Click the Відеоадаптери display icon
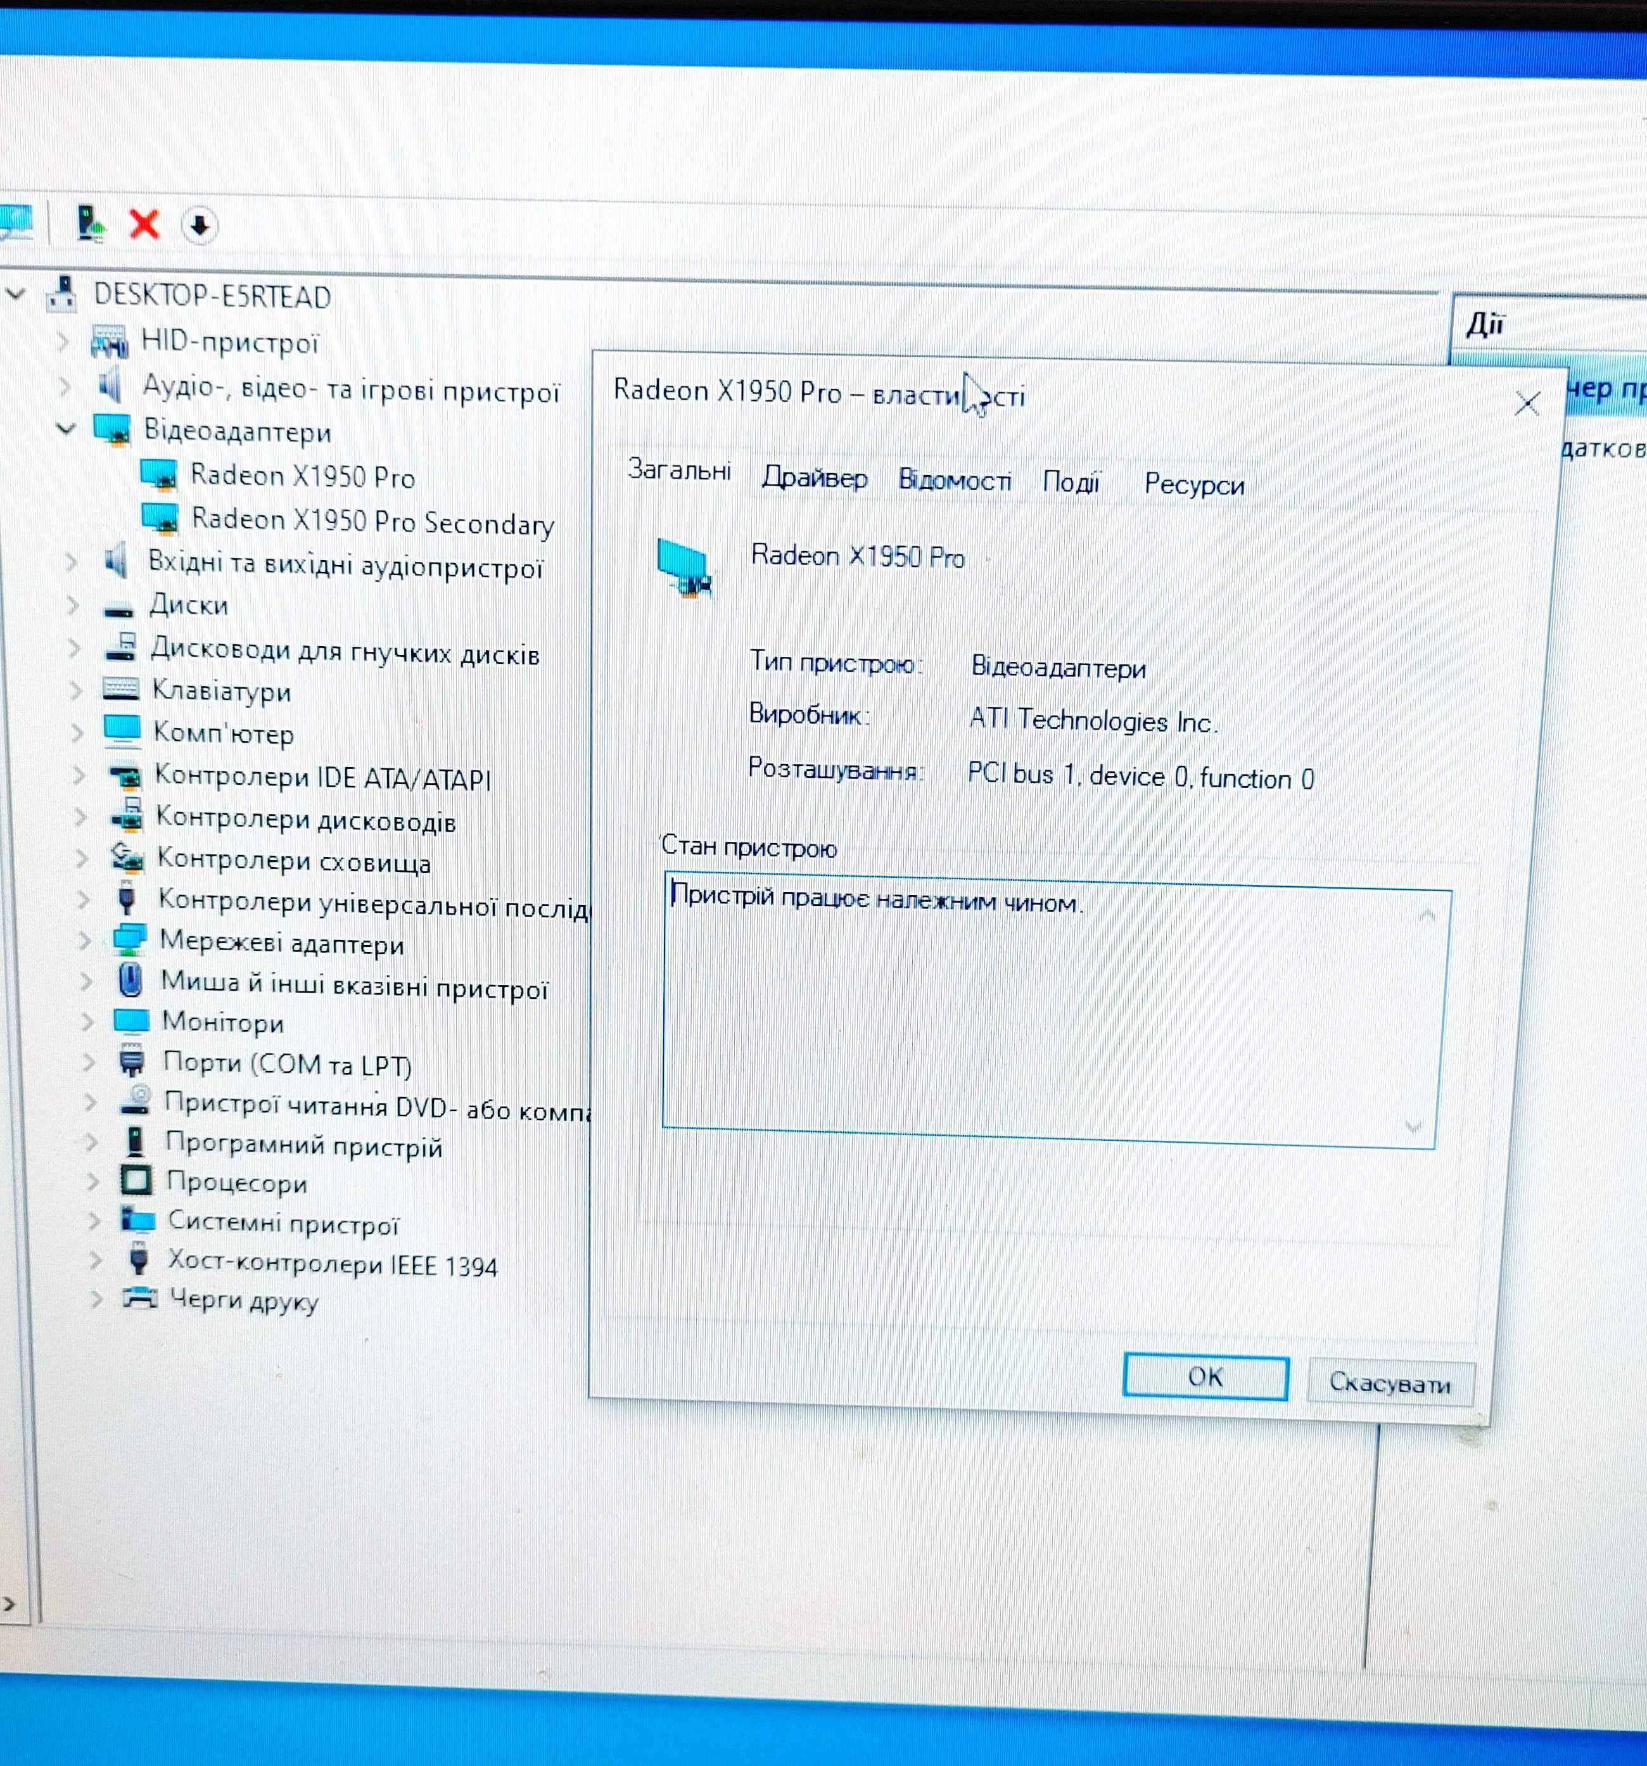Viewport: 1647px width, 1766px height. (x=113, y=430)
